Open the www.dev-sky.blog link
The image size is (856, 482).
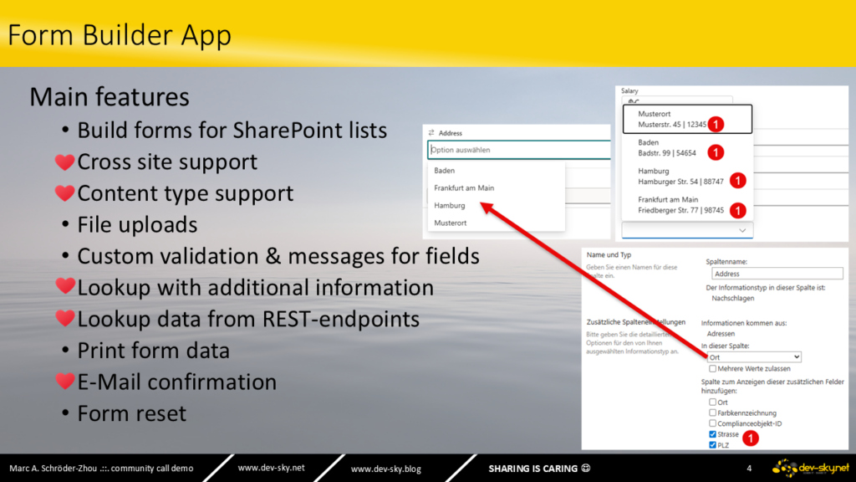(386, 469)
